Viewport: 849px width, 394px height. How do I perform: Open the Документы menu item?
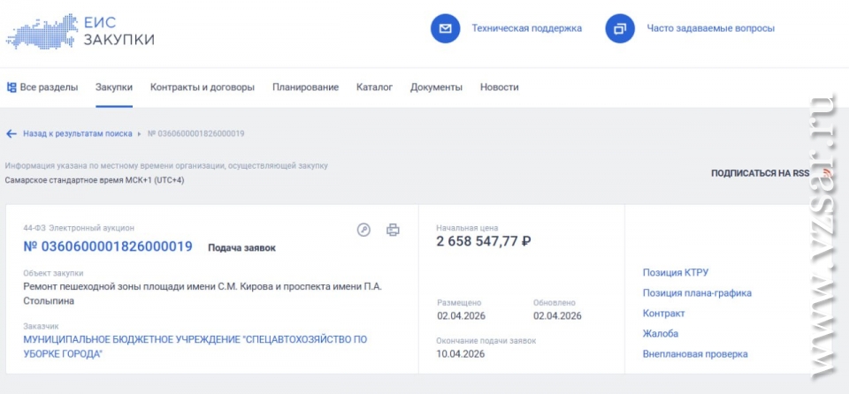click(x=436, y=87)
